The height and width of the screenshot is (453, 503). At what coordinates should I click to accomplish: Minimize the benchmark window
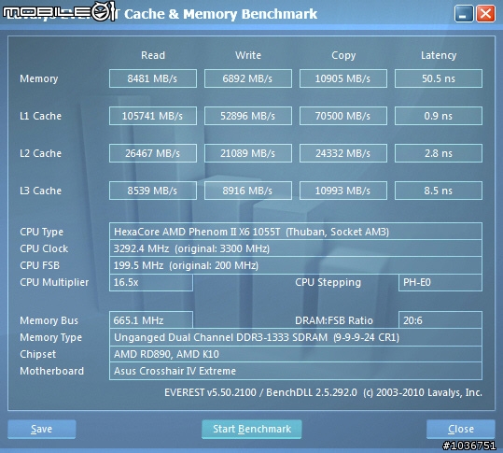(x=464, y=14)
